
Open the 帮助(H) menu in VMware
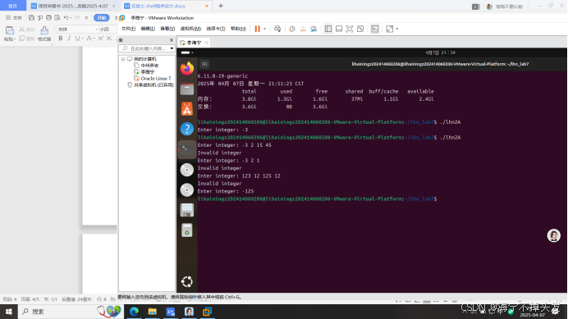pos(238,29)
